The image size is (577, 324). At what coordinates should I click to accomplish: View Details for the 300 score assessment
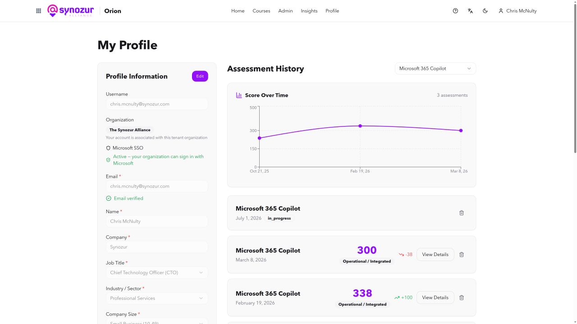[x=435, y=255]
